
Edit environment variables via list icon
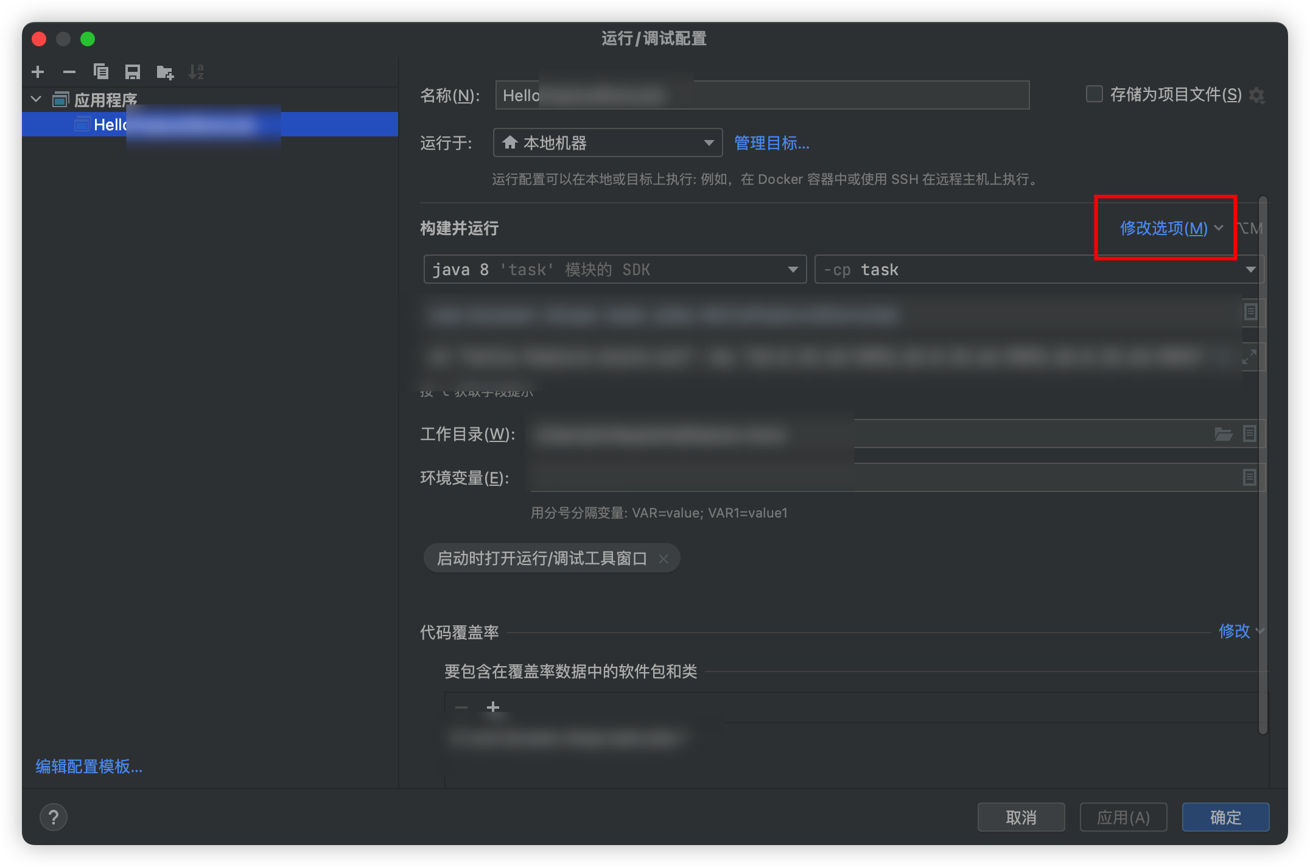click(1250, 477)
